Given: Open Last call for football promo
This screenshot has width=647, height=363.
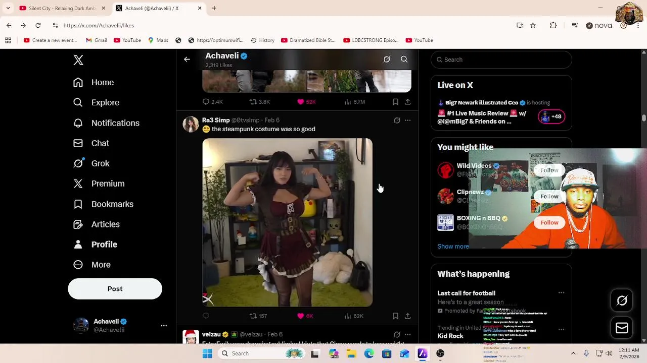Looking at the screenshot, I should 466,293.
